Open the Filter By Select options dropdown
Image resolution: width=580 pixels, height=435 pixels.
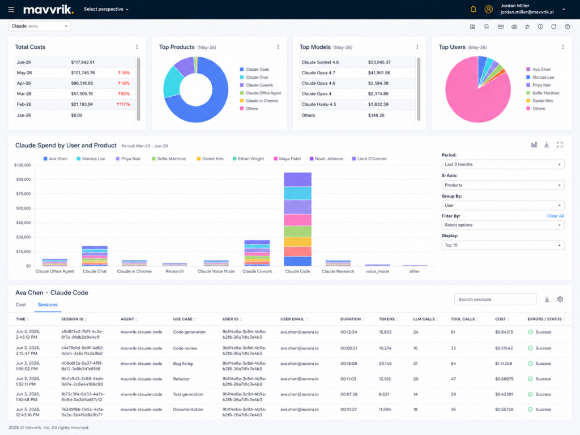coord(503,225)
